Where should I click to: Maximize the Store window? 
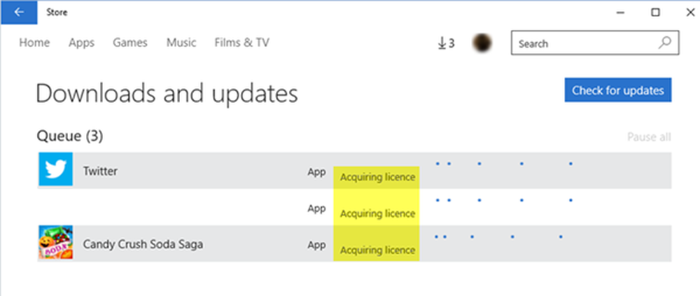(655, 12)
